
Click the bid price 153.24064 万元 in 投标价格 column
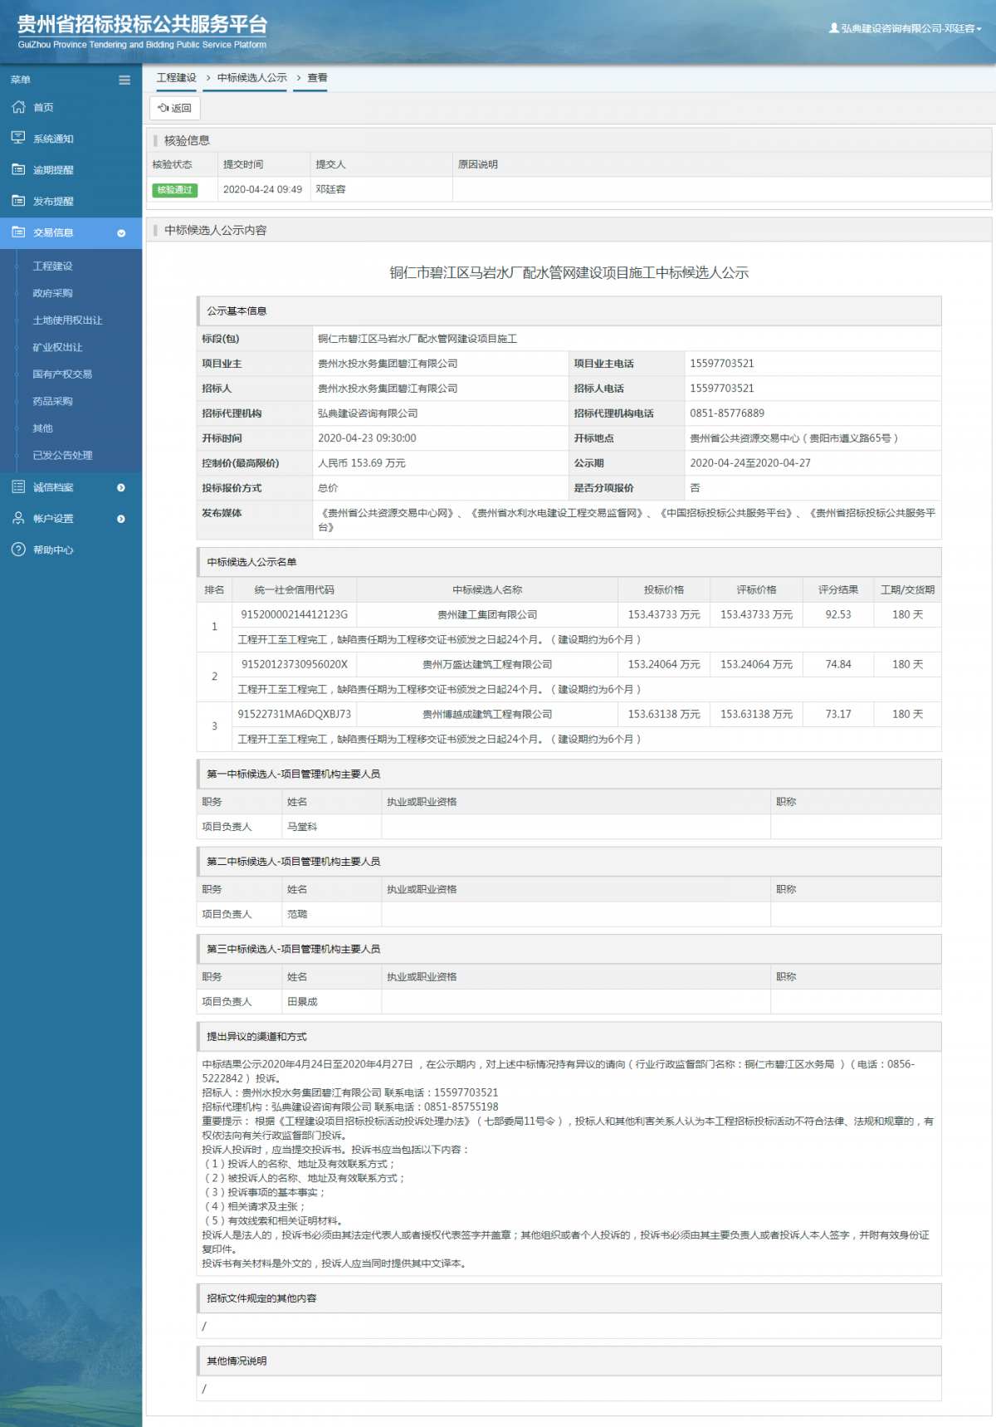pos(664,665)
